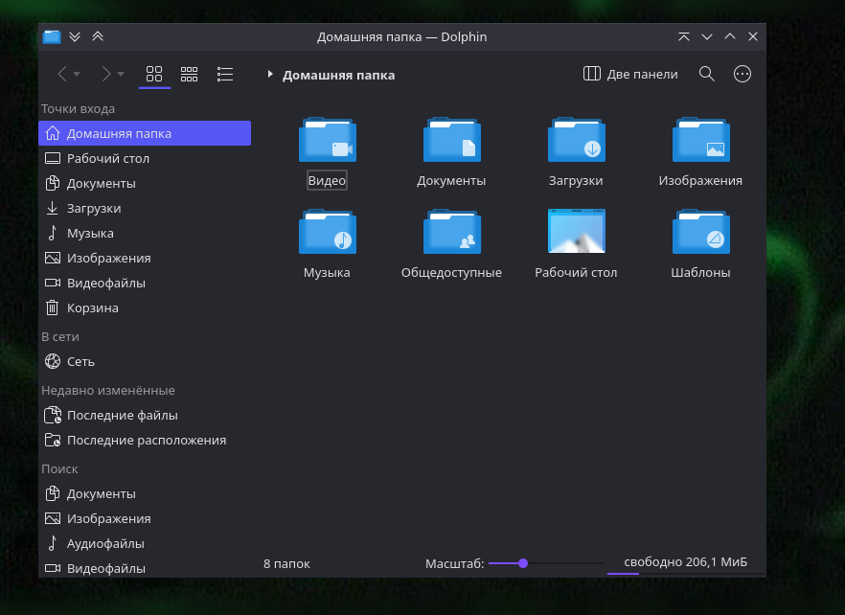Click the double-up chevron in title bar
Image resolution: width=845 pixels, height=615 pixels.
(x=98, y=36)
